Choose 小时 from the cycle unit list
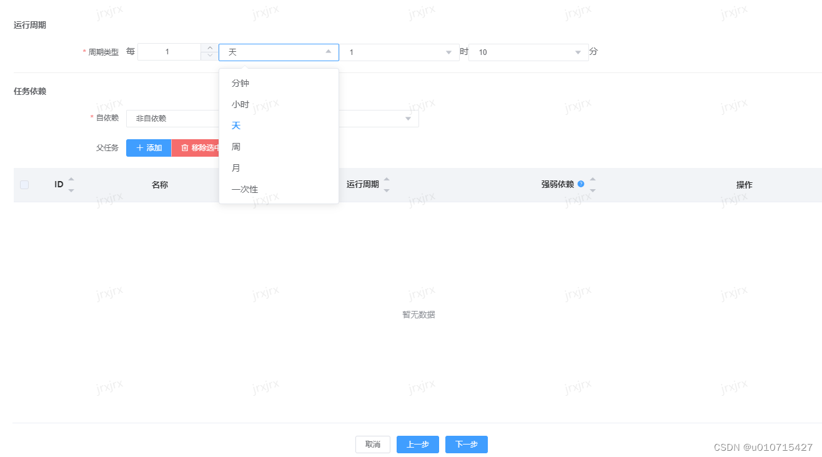The width and height of the screenshot is (822, 457). click(279, 104)
